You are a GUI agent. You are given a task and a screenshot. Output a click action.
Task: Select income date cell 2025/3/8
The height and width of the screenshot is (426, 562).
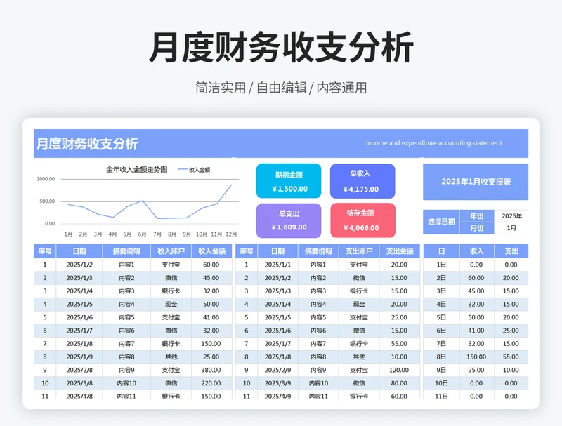(x=79, y=383)
